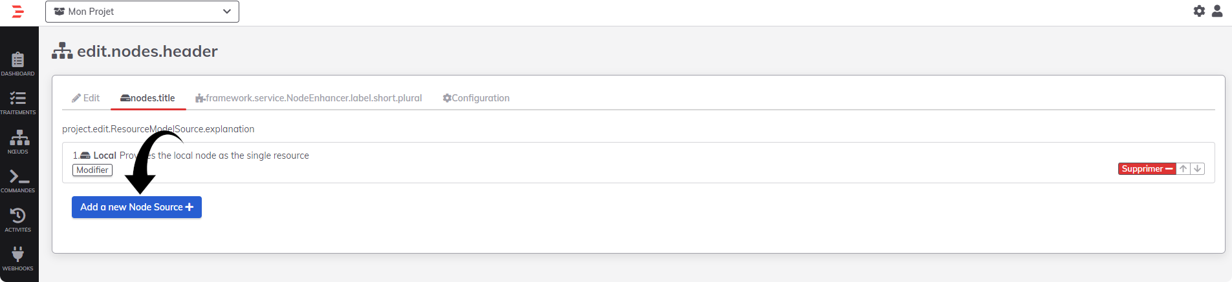Open the Dashboard sidebar icon
This screenshot has width=1232, height=282.
[18, 64]
